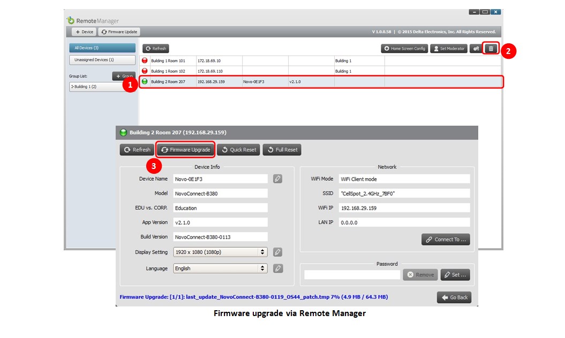This screenshot has width=565, height=338.
Task: Click red status icon of Room 102
Action: [x=145, y=71]
